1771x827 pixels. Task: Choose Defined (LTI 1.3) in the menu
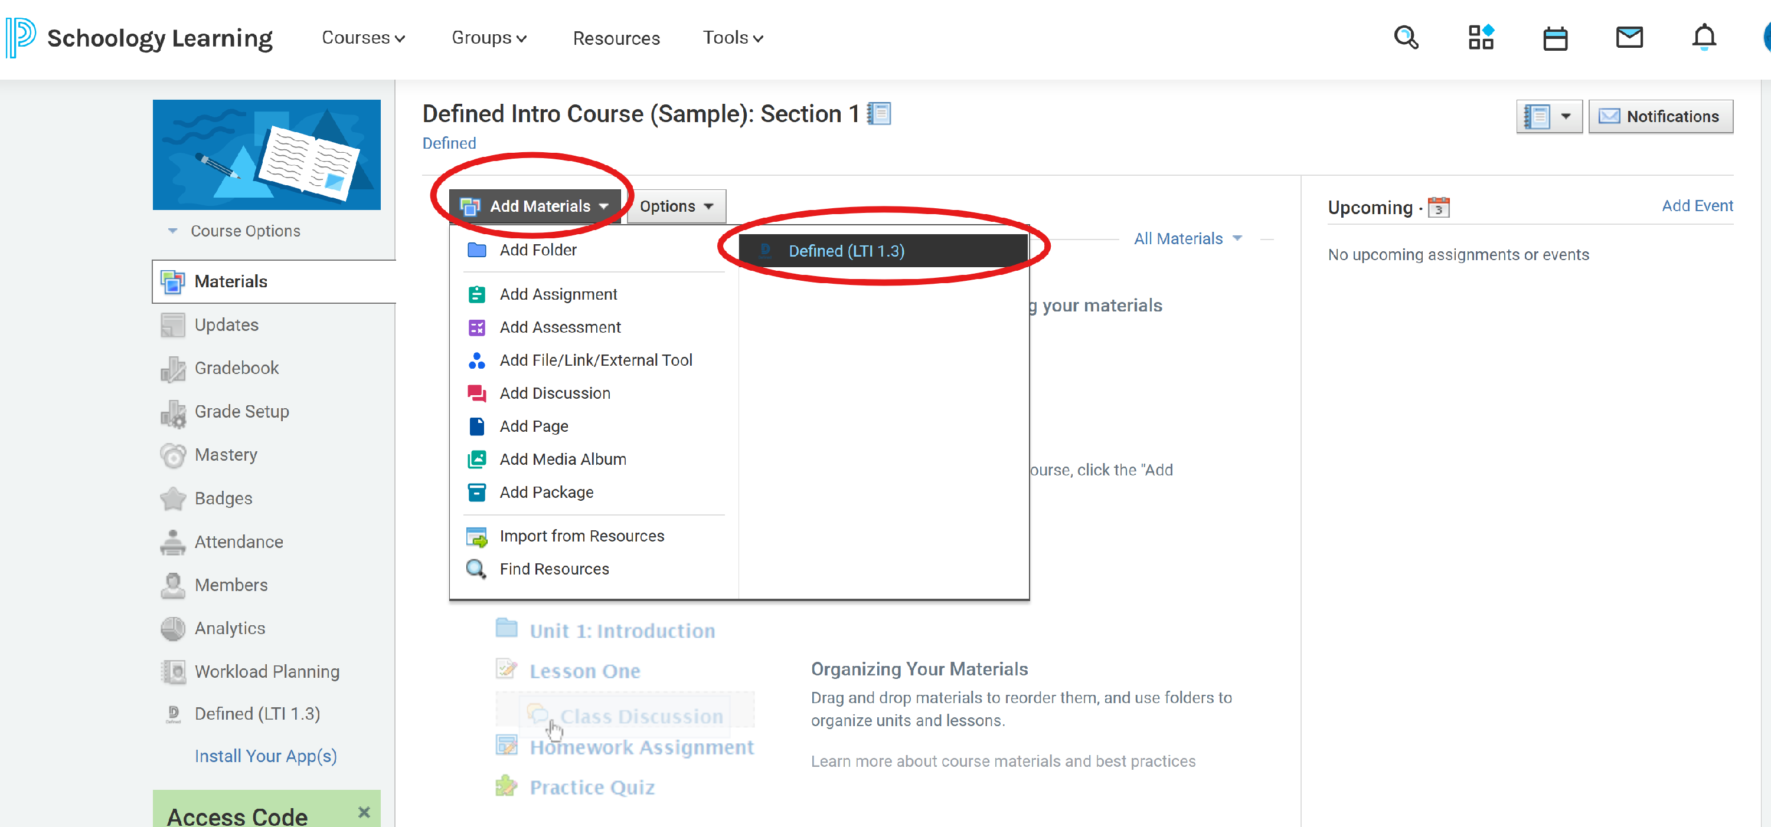pyautogui.click(x=884, y=251)
